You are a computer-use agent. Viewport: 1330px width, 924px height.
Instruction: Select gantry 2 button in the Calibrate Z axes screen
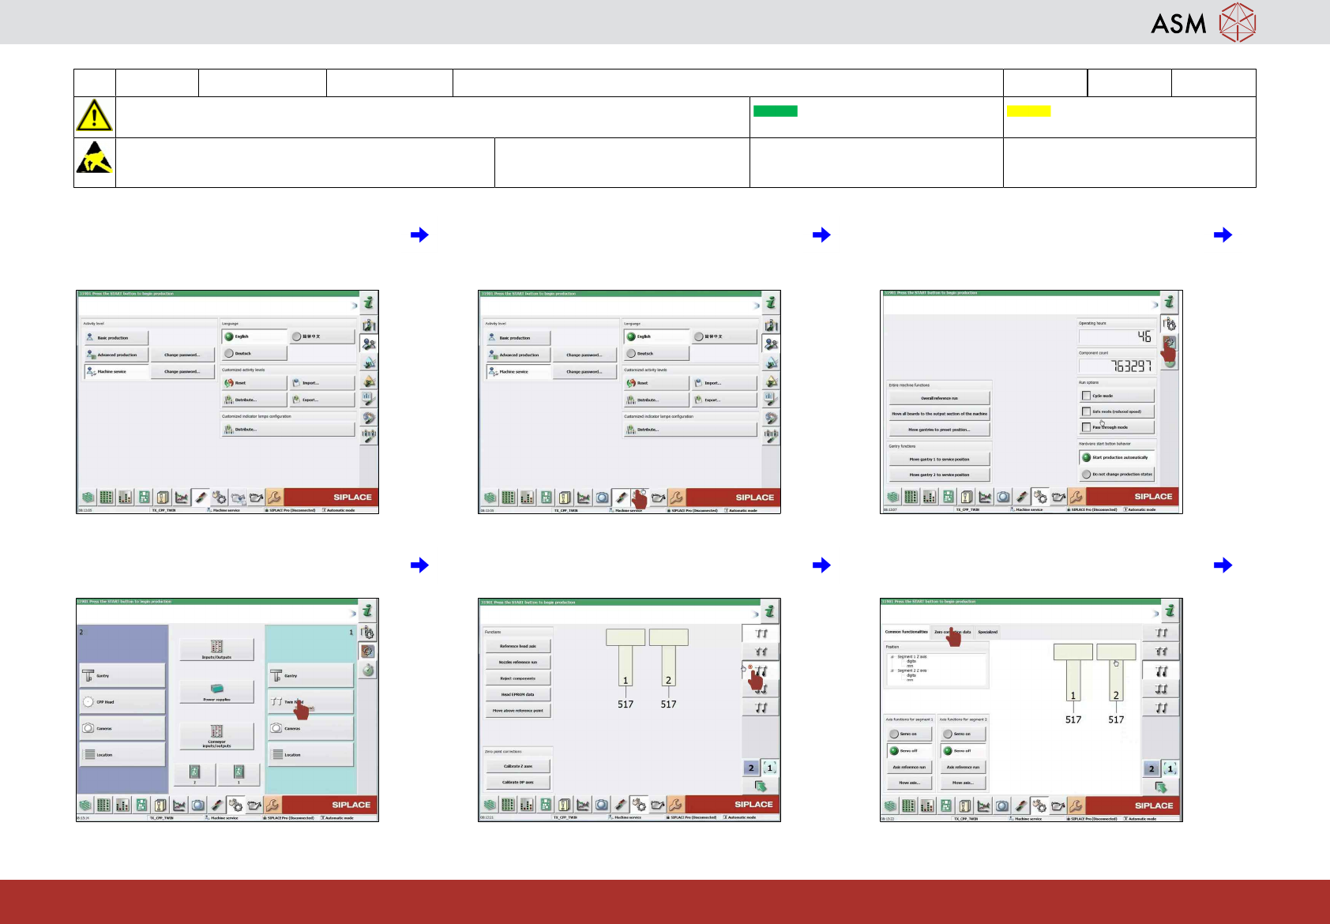(x=751, y=768)
